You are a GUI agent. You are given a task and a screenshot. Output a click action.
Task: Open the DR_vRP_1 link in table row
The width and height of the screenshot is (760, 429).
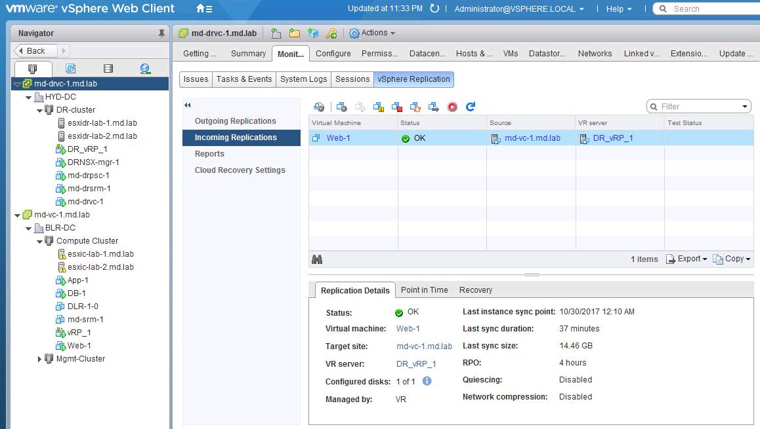click(x=612, y=138)
